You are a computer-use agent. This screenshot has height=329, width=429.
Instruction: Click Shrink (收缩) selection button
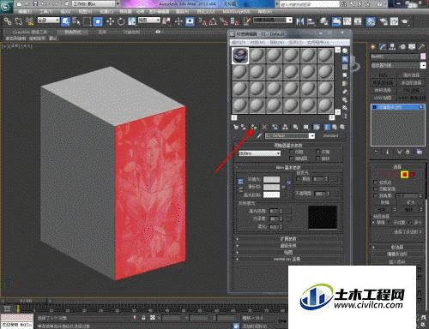coord(385,202)
